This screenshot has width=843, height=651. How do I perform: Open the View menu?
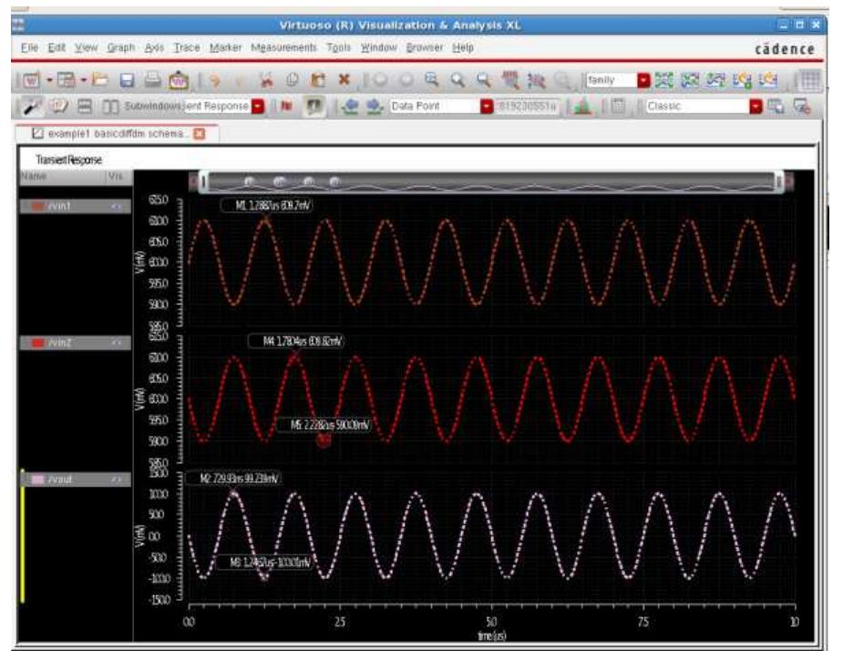(x=86, y=47)
